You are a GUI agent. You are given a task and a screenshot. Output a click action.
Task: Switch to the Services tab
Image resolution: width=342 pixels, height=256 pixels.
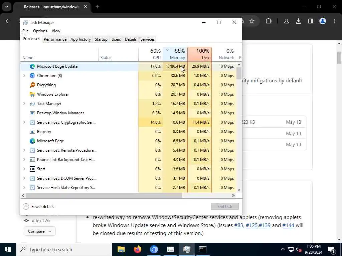pyautogui.click(x=147, y=39)
